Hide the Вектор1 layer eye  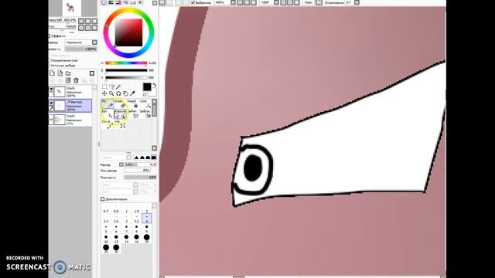[51, 103]
